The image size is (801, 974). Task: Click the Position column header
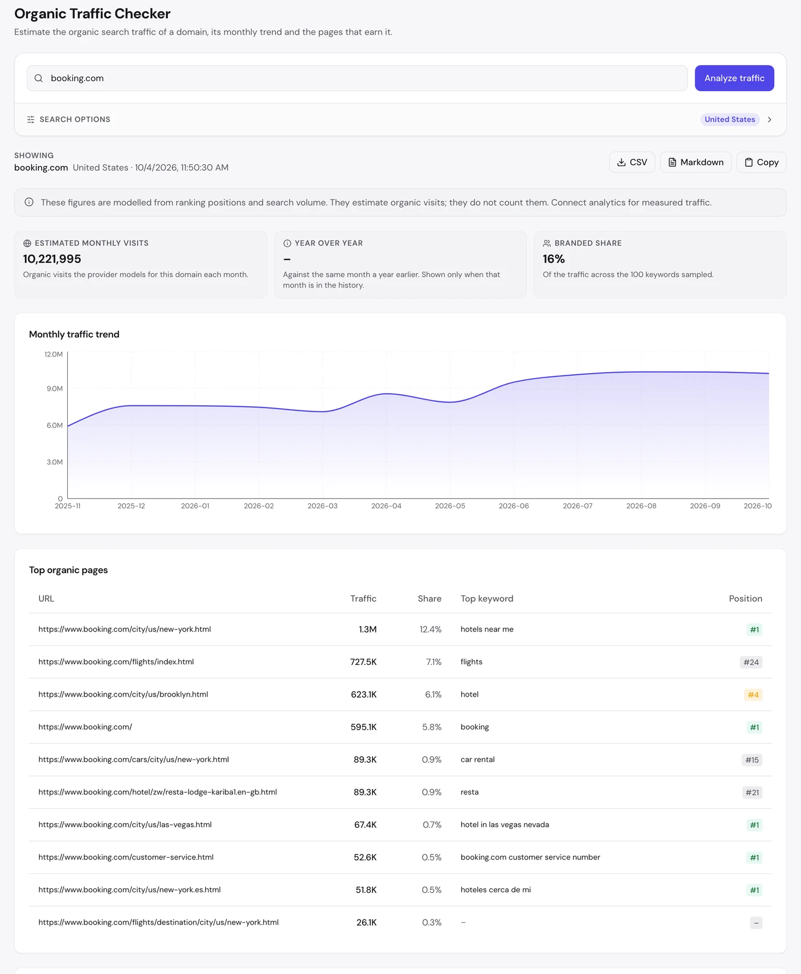(745, 599)
